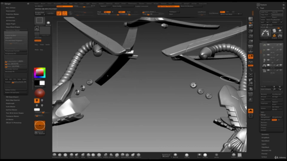Expand Geometry section in Tool panel

tap(265, 135)
